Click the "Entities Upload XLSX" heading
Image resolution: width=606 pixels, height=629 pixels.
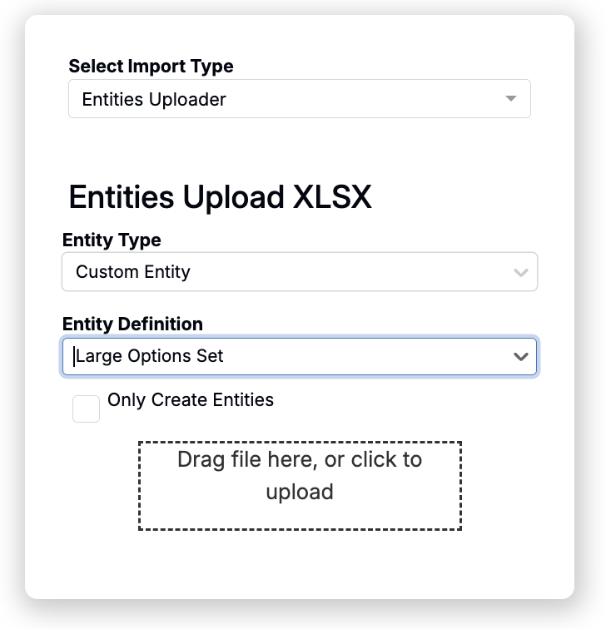coord(220,198)
